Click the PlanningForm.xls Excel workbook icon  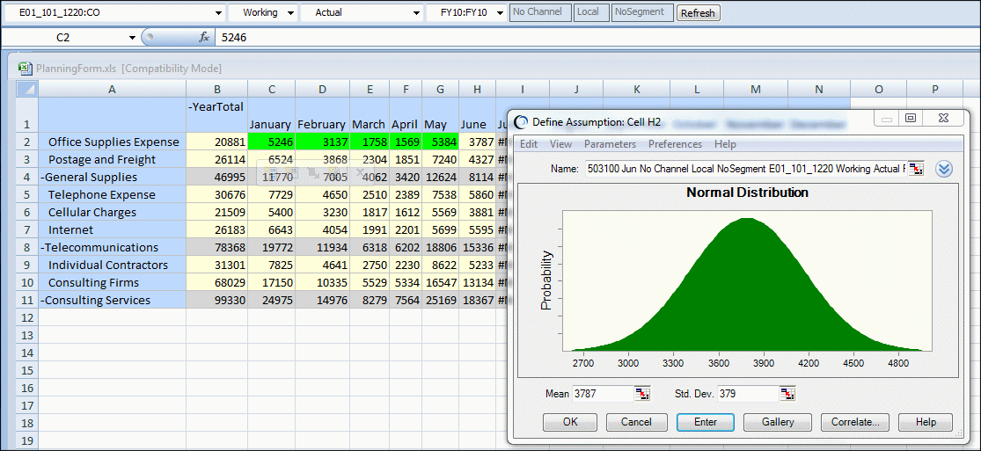tap(26, 69)
